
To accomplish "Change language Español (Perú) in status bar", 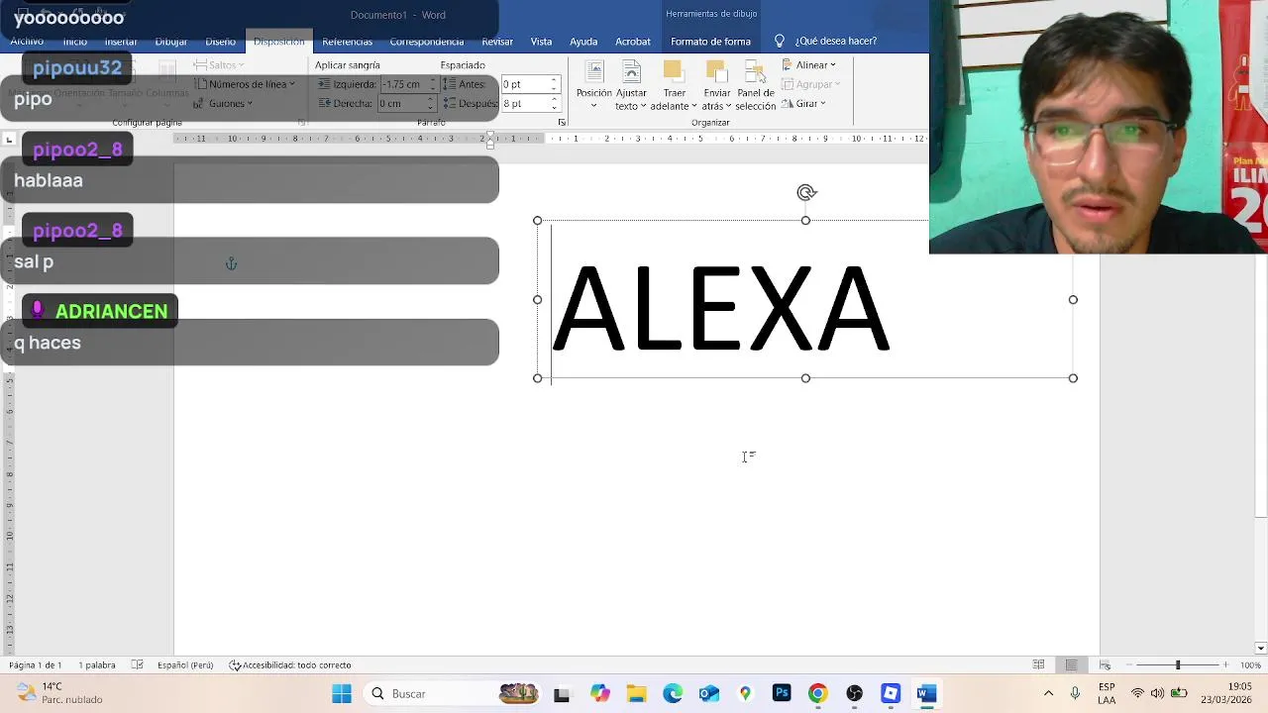I will click(x=185, y=665).
